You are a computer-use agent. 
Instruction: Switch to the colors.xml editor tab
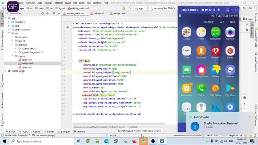(99, 13)
